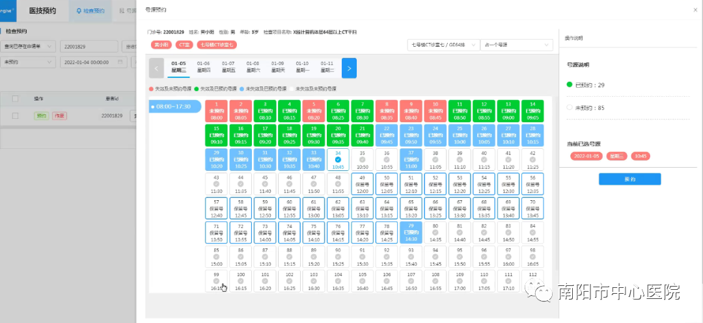Switch to date tab 01-08 星期六
Screen dimensions: 703x323
(x=253, y=67)
